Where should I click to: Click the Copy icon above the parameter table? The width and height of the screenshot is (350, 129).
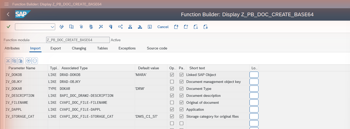[x=14, y=61]
